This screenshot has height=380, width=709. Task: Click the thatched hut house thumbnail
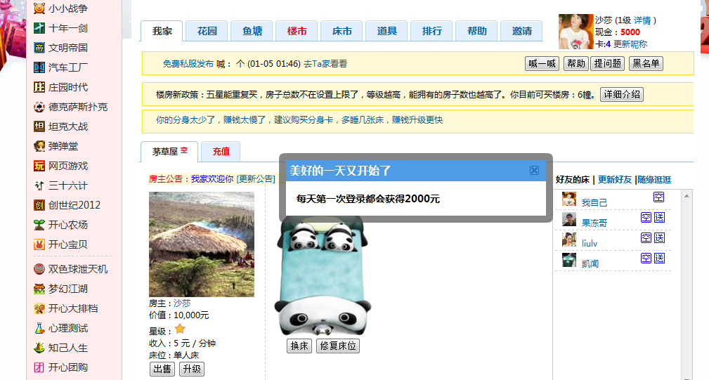(202, 244)
